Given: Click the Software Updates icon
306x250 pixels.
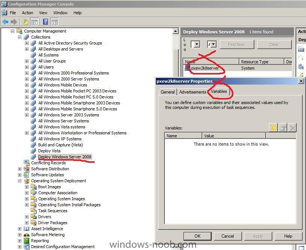Looking at the screenshot, I should coord(26,175).
